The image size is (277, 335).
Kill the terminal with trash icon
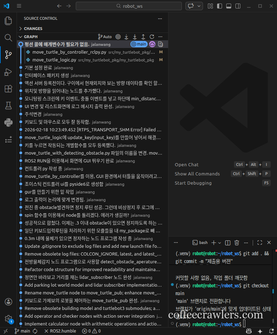coord(237,243)
